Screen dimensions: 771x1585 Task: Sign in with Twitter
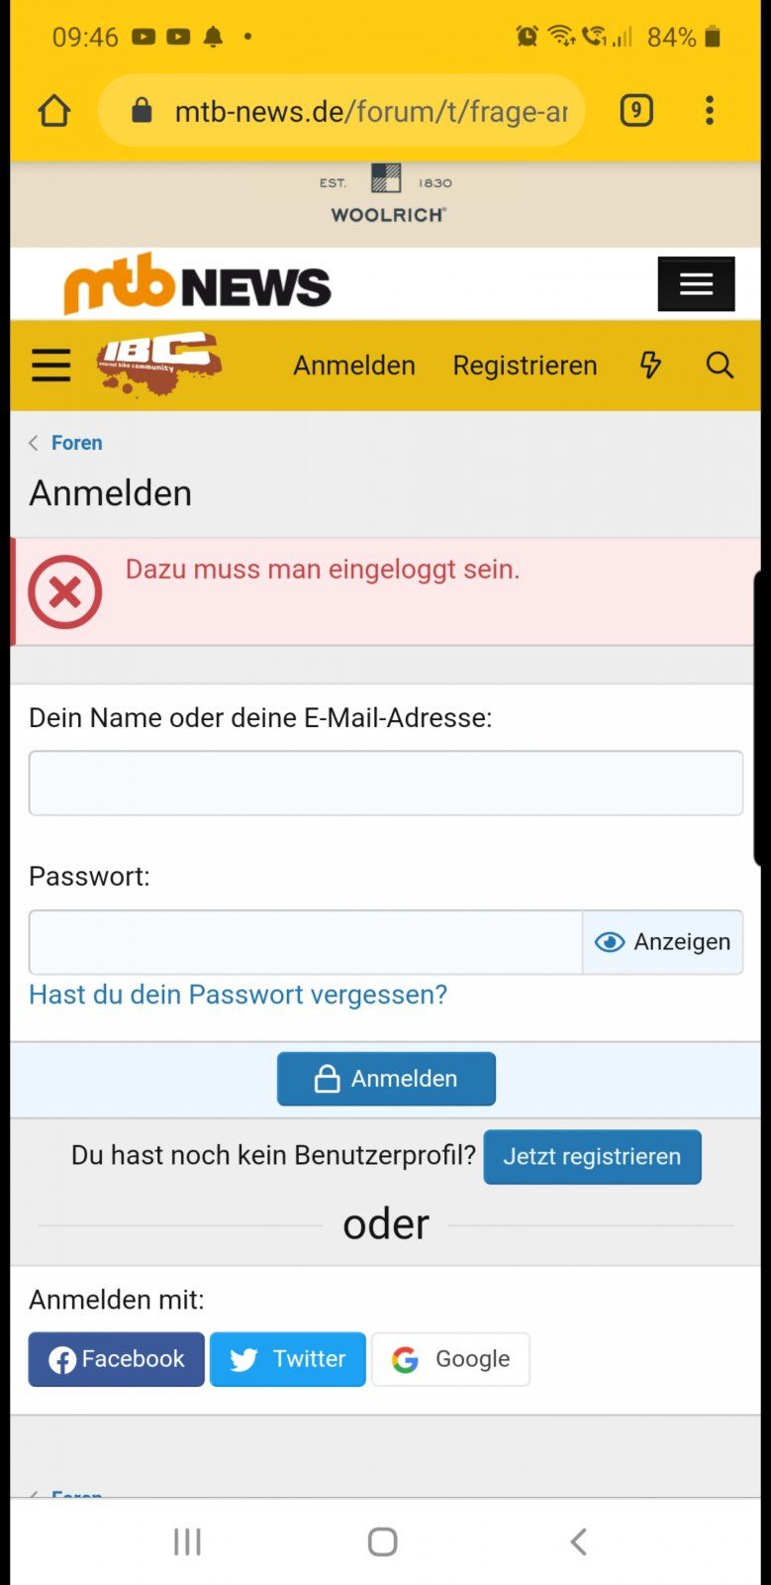[x=288, y=1359]
